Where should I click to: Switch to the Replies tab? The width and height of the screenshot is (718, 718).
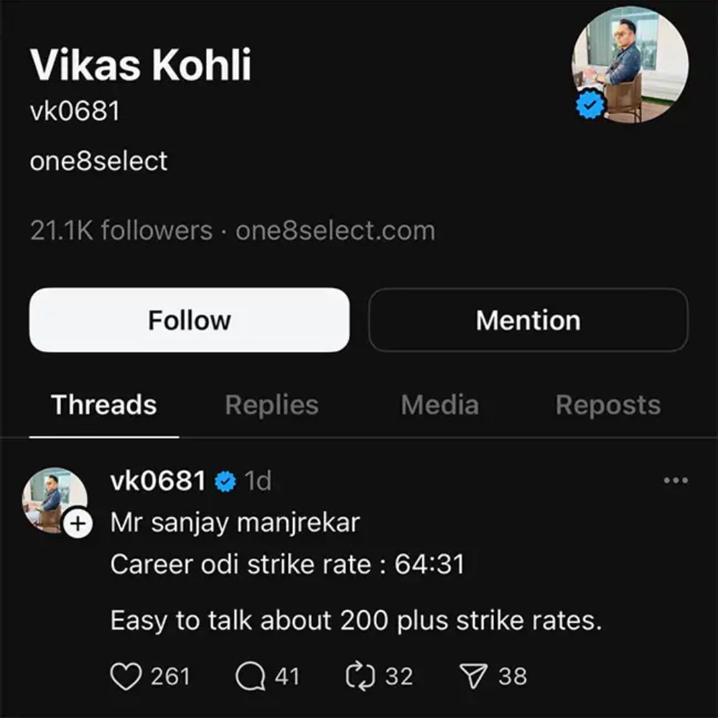pyautogui.click(x=271, y=405)
